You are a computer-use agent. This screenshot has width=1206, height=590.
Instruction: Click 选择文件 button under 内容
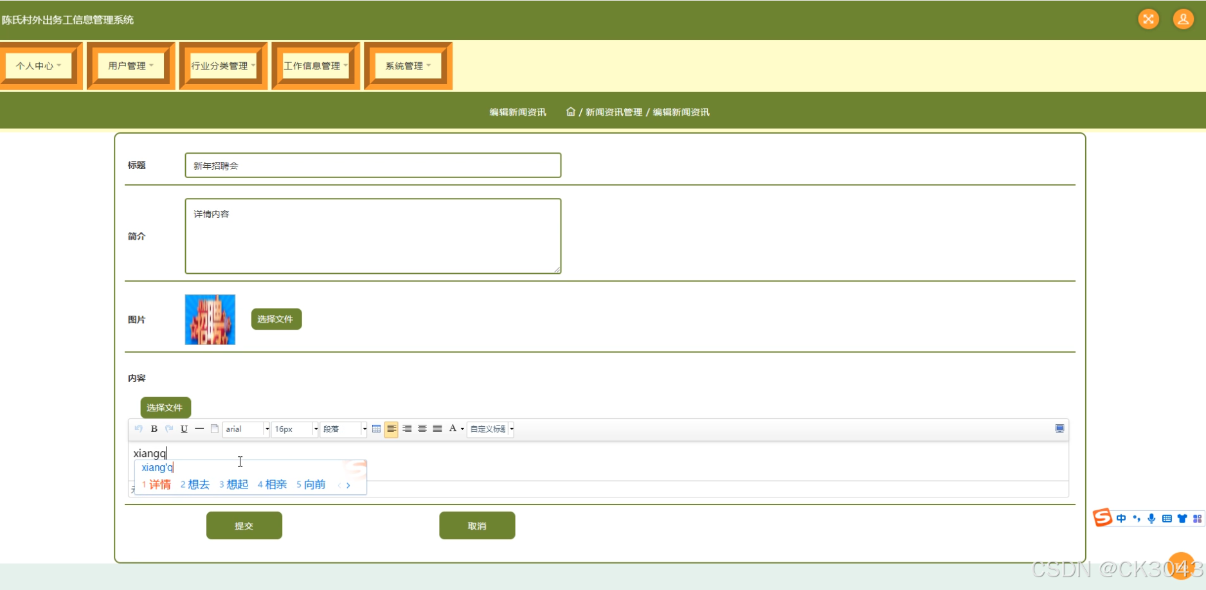(166, 407)
